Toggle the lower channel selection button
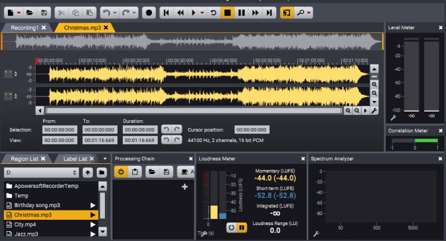 (x=8, y=96)
